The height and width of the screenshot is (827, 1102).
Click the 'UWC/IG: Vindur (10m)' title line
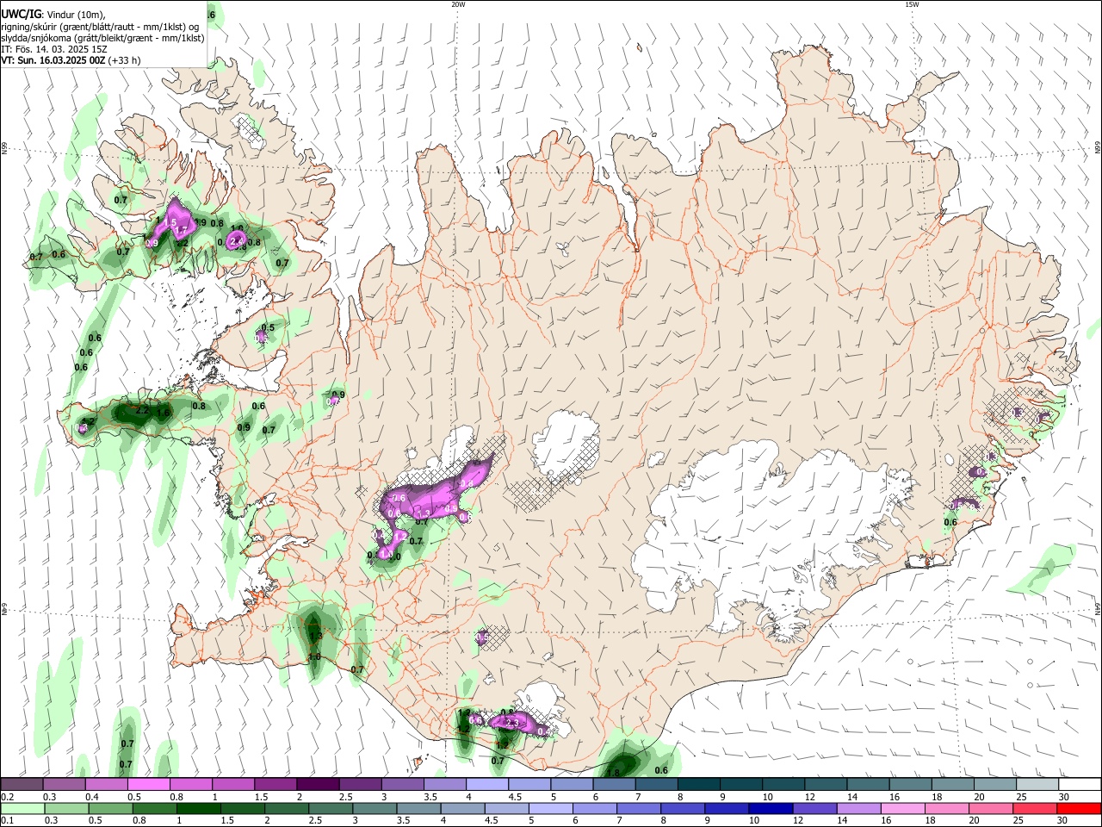[x=53, y=15]
